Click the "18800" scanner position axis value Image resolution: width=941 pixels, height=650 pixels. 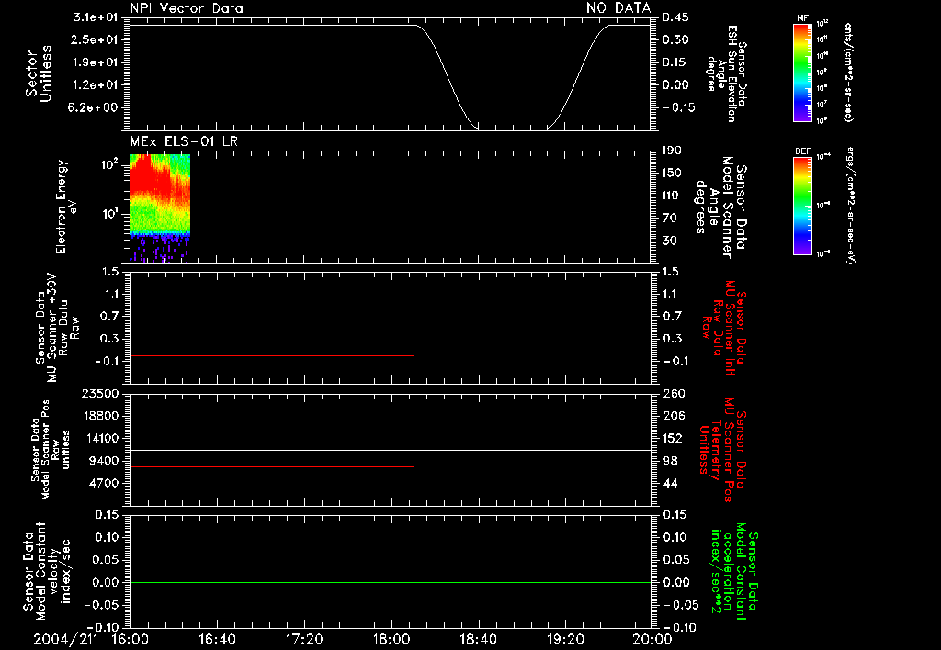pyautogui.click(x=99, y=416)
